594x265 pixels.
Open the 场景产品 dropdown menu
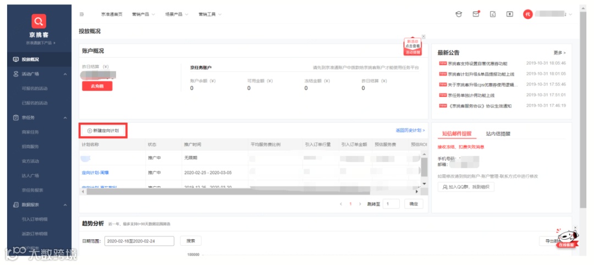(177, 14)
